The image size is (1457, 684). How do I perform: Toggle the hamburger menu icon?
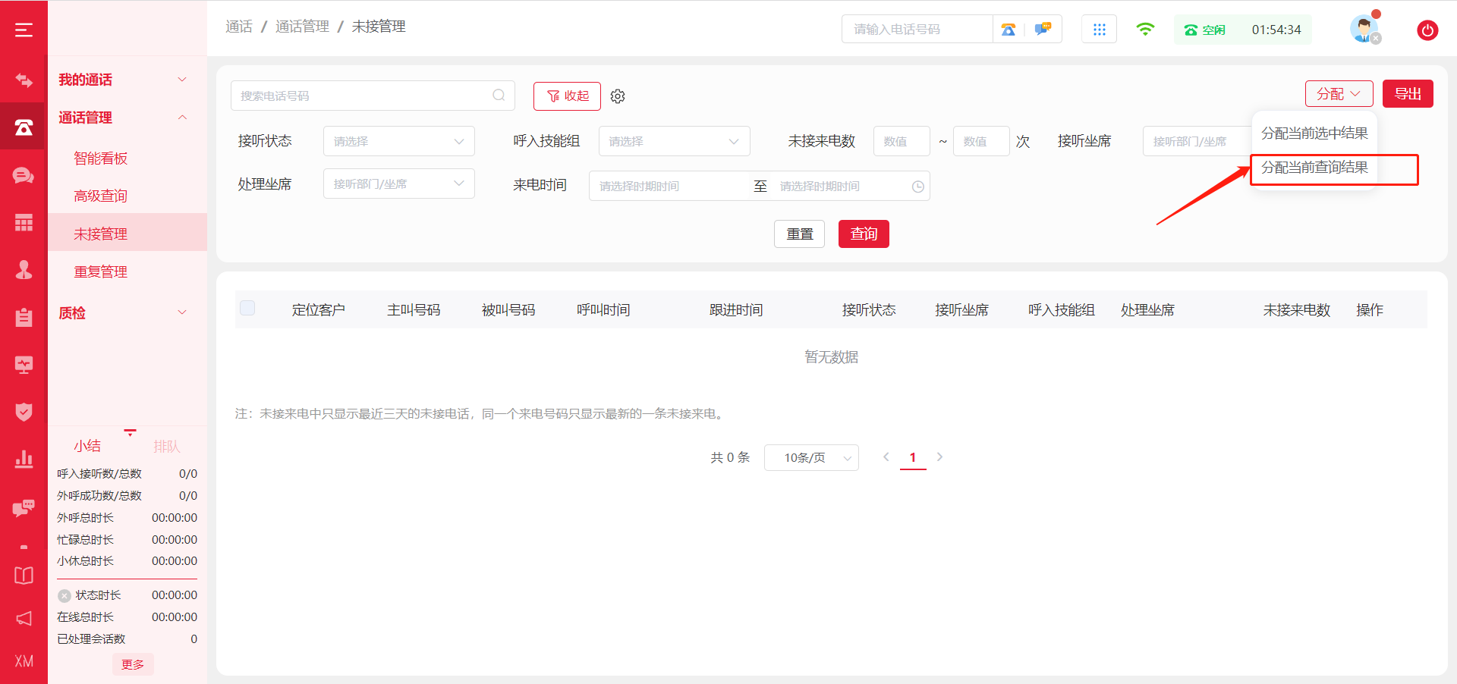click(24, 30)
